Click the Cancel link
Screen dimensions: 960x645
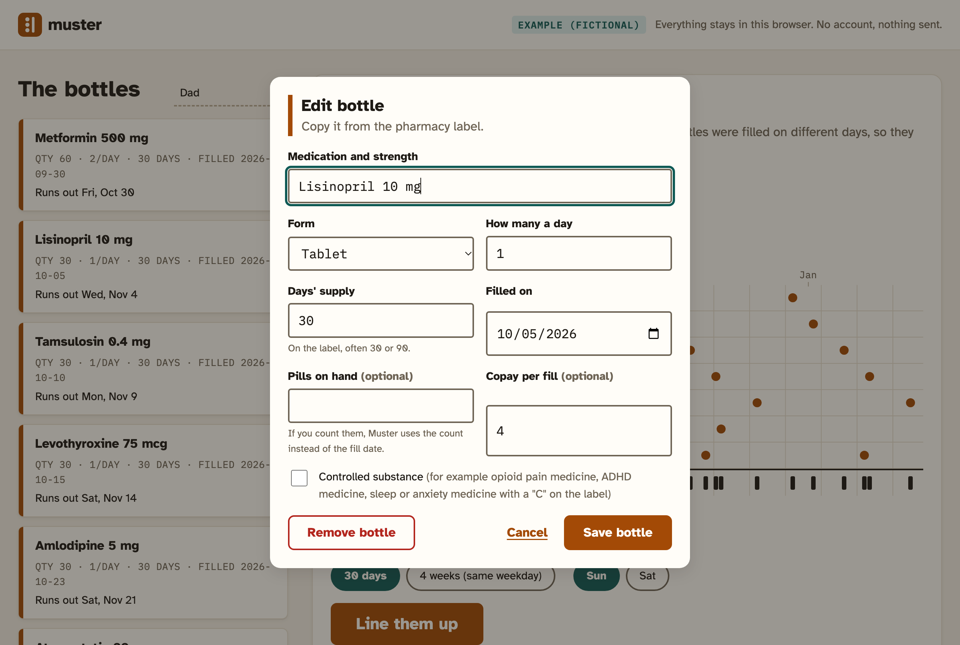[527, 532]
